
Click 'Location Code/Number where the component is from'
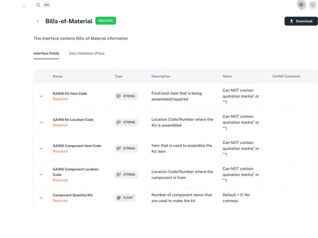pyautogui.click(x=182, y=174)
